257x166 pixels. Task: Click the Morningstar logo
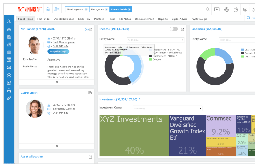click(x=30, y=9)
